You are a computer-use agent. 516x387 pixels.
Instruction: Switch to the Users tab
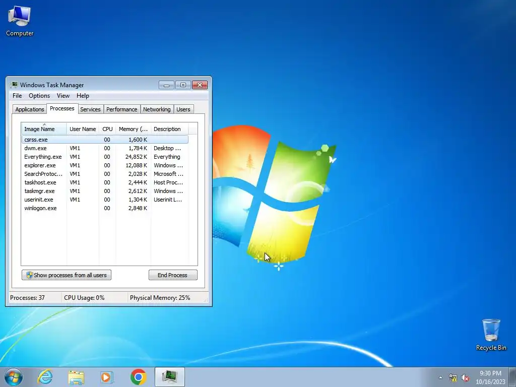183,109
